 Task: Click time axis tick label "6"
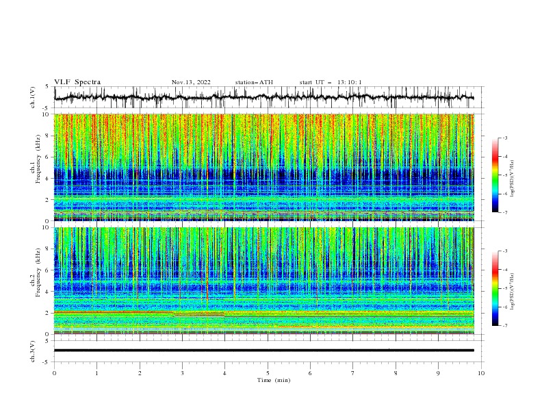click(x=310, y=373)
